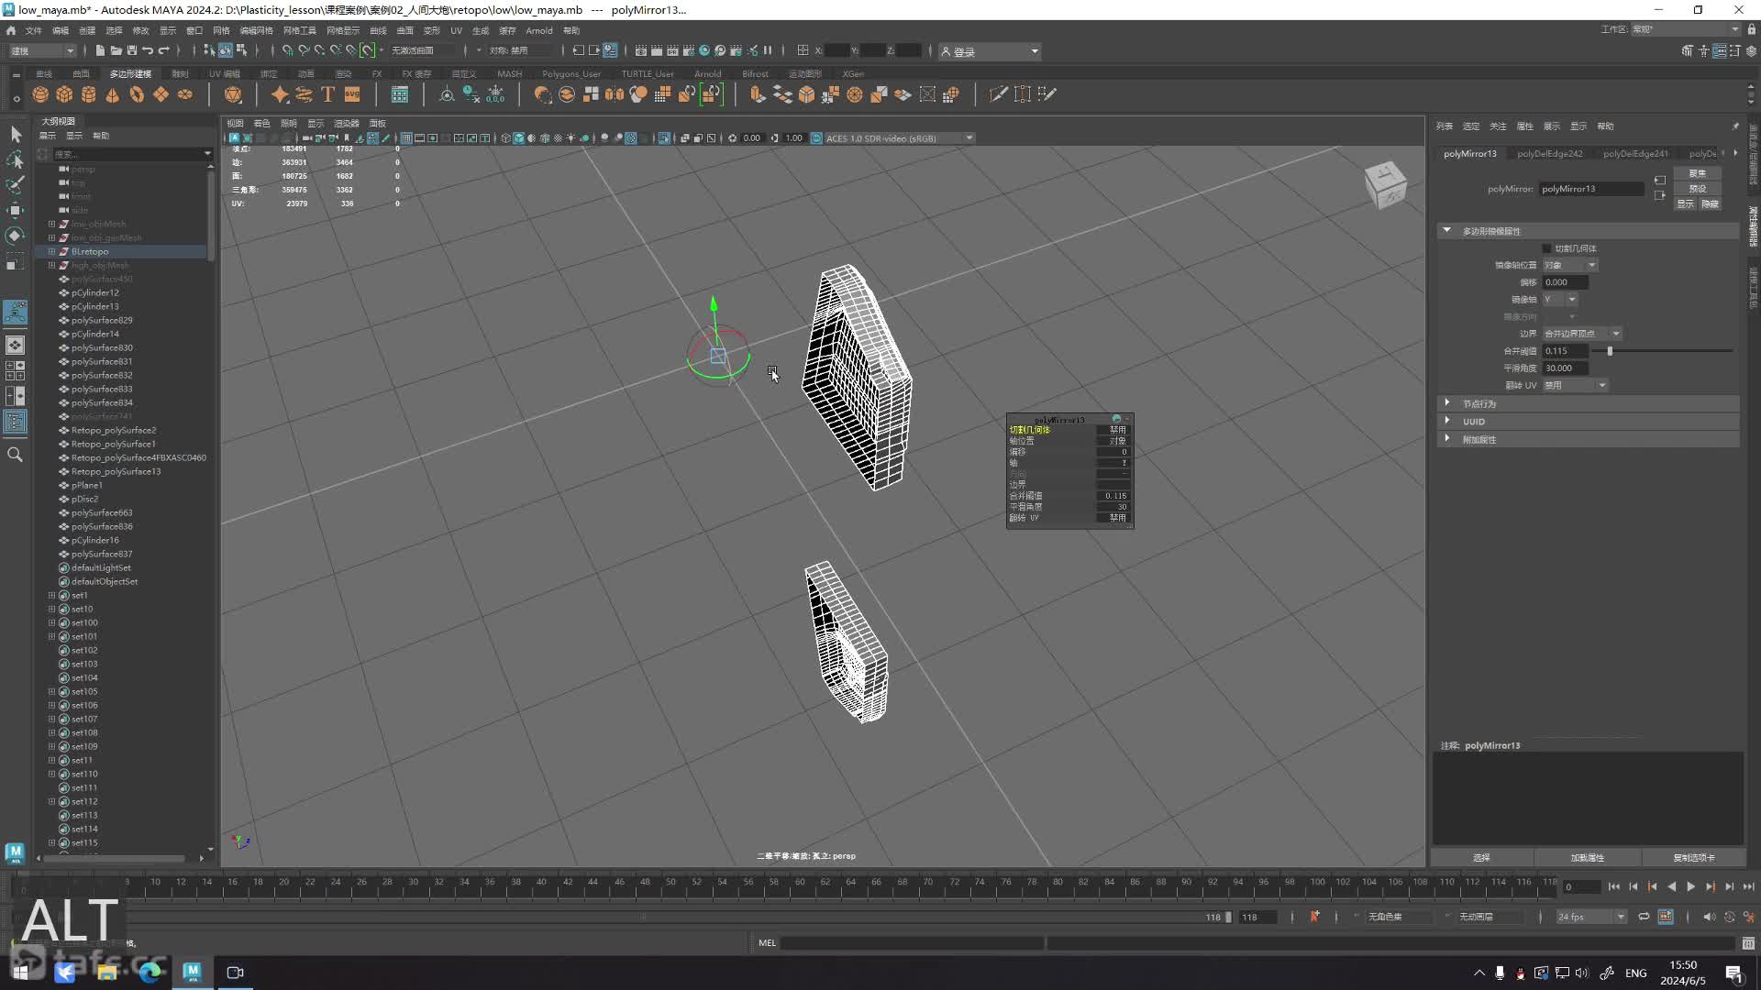The image size is (1761, 990).
Task: Click the Select button at Attribute Editor bottom
Action: 1481,858
